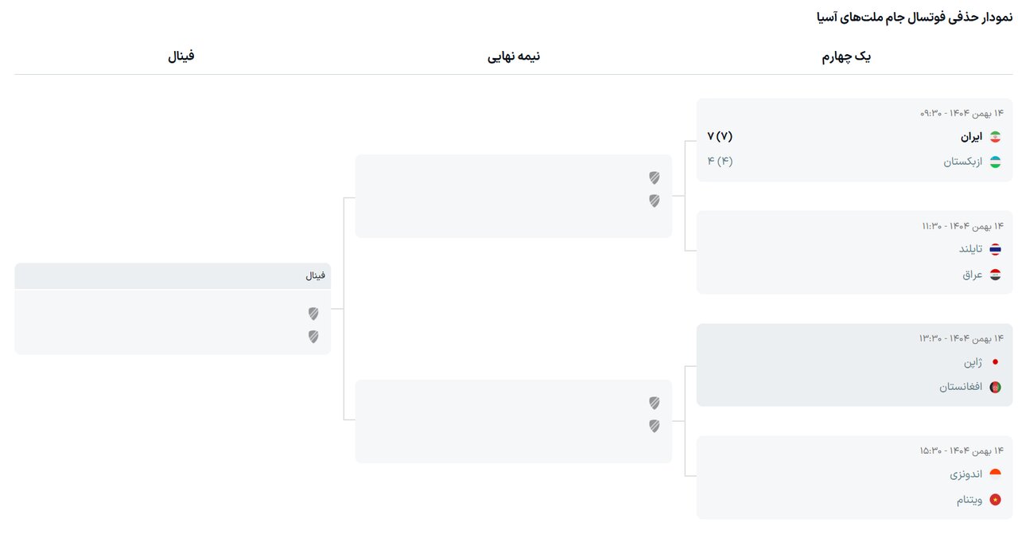Viewport: 1018px width, 550px height.
Task: Click Iran's score 7 (7)
Action: point(720,136)
